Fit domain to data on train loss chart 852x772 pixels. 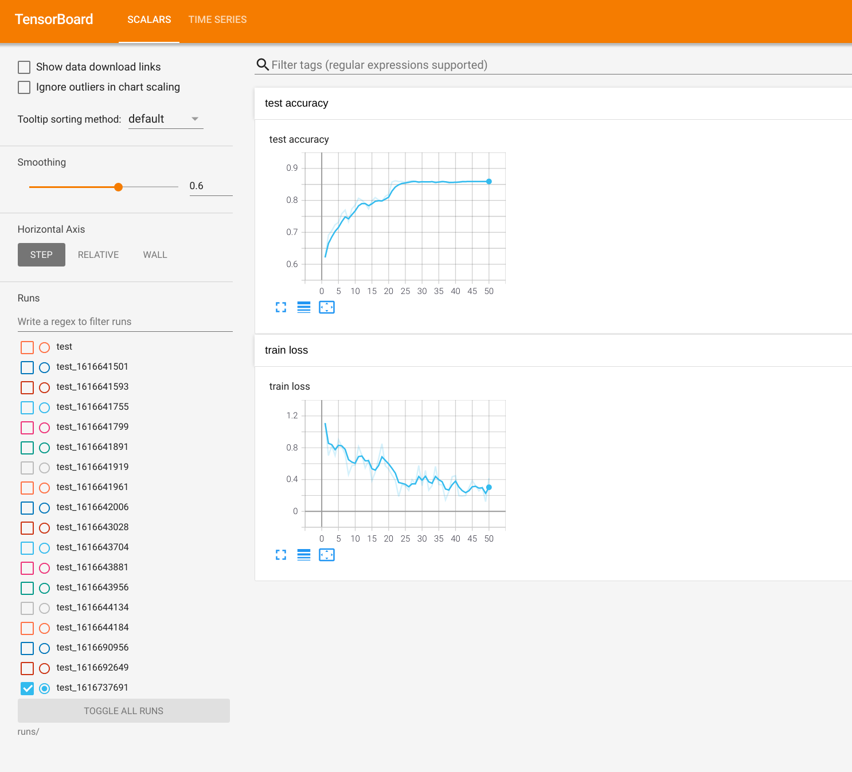[x=327, y=555]
